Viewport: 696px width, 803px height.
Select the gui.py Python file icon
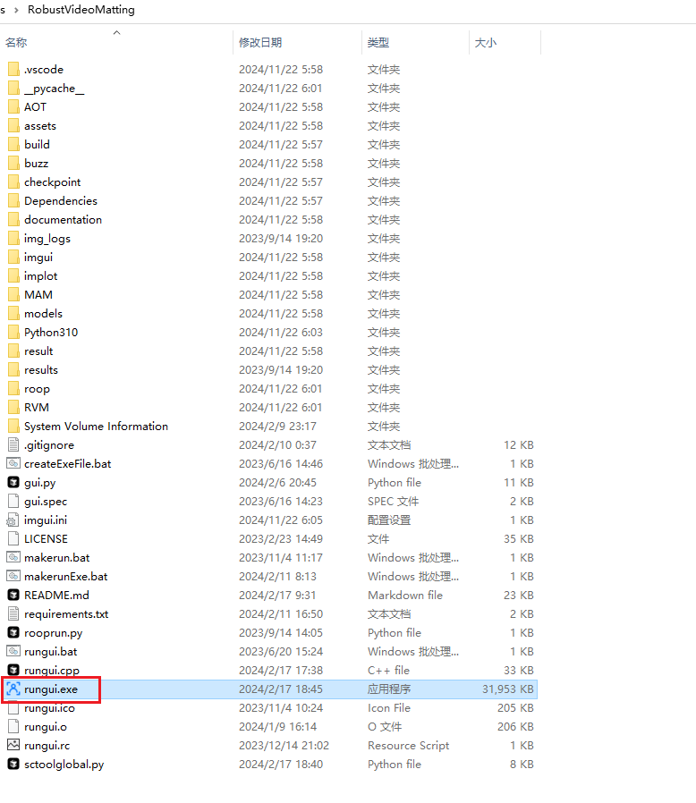click(x=13, y=483)
